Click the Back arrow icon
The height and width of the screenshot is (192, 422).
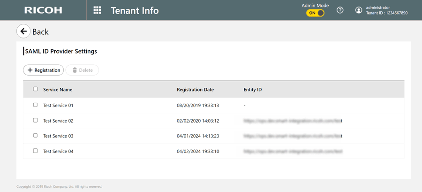(x=23, y=31)
